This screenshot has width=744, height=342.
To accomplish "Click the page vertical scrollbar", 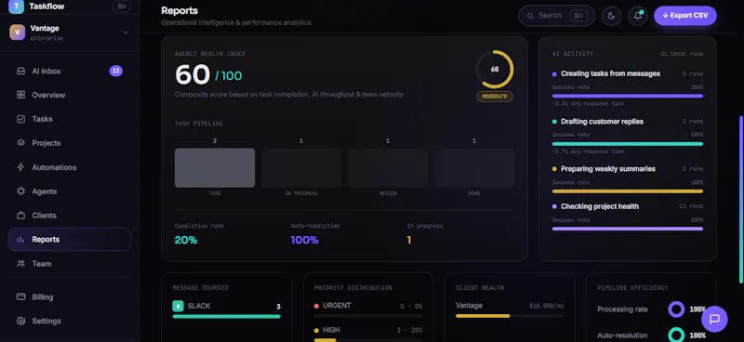I will click(x=741, y=199).
